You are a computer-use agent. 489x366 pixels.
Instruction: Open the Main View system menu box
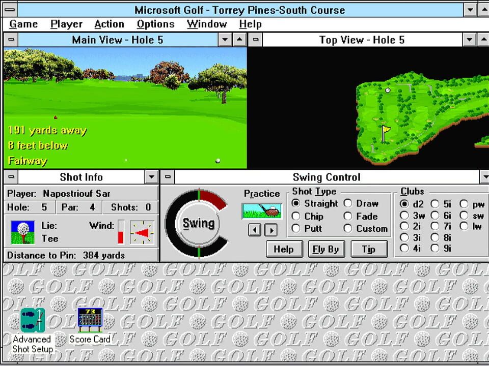[11, 40]
